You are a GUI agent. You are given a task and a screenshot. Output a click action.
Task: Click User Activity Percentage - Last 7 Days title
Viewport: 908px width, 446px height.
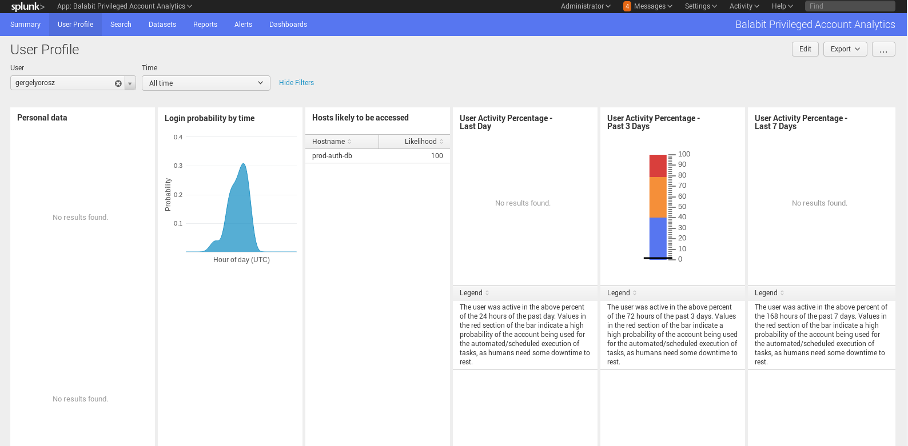(801, 122)
